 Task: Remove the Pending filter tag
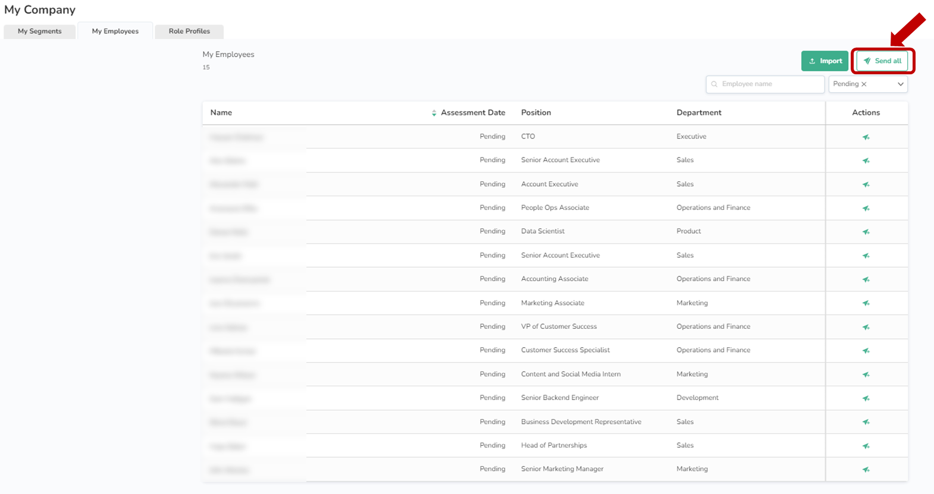tap(864, 84)
